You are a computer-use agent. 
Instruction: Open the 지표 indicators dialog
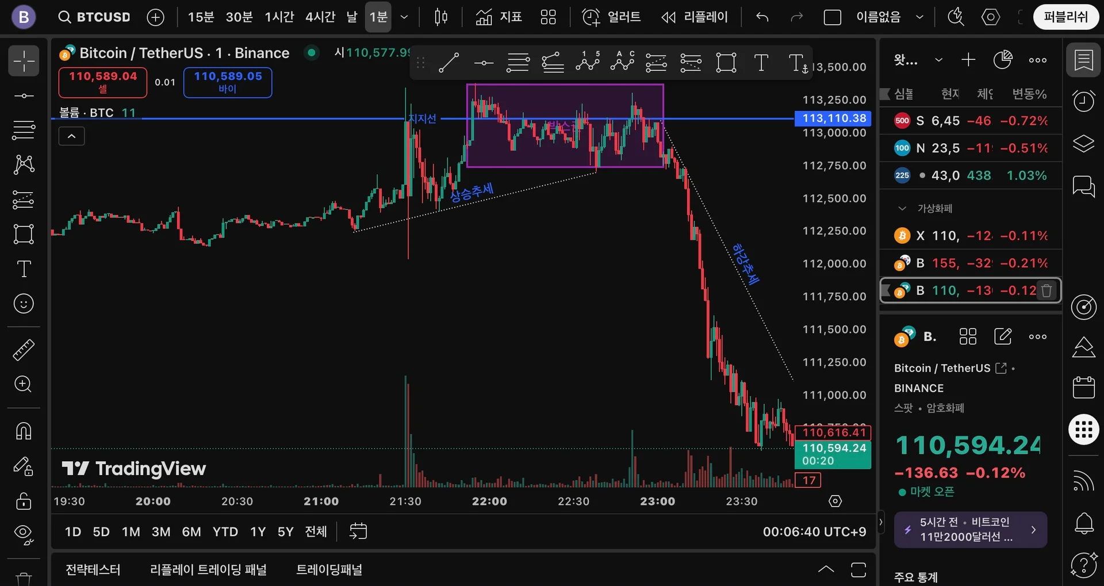[x=499, y=17]
